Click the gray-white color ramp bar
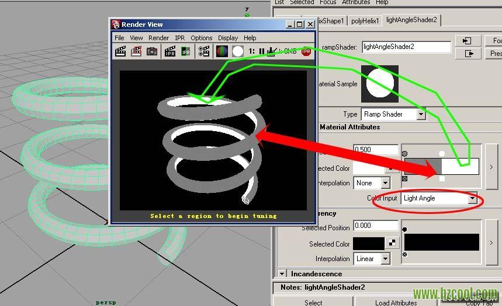The height and width of the screenshot is (306, 502). click(x=442, y=167)
